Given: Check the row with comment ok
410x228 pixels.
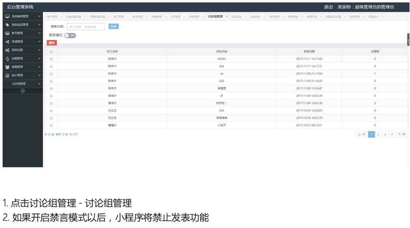Looking at the screenshot, I should click(51, 74).
